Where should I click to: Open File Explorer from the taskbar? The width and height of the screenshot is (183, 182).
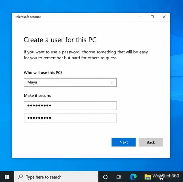pyautogui.click(x=147, y=177)
